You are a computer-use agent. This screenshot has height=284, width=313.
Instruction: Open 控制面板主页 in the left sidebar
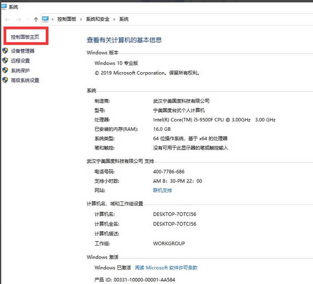click(x=25, y=37)
